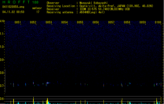Click the 'meteor' label
The height and width of the screenshot is (104, 164).
pyautogui.click(x=37, y=8)
